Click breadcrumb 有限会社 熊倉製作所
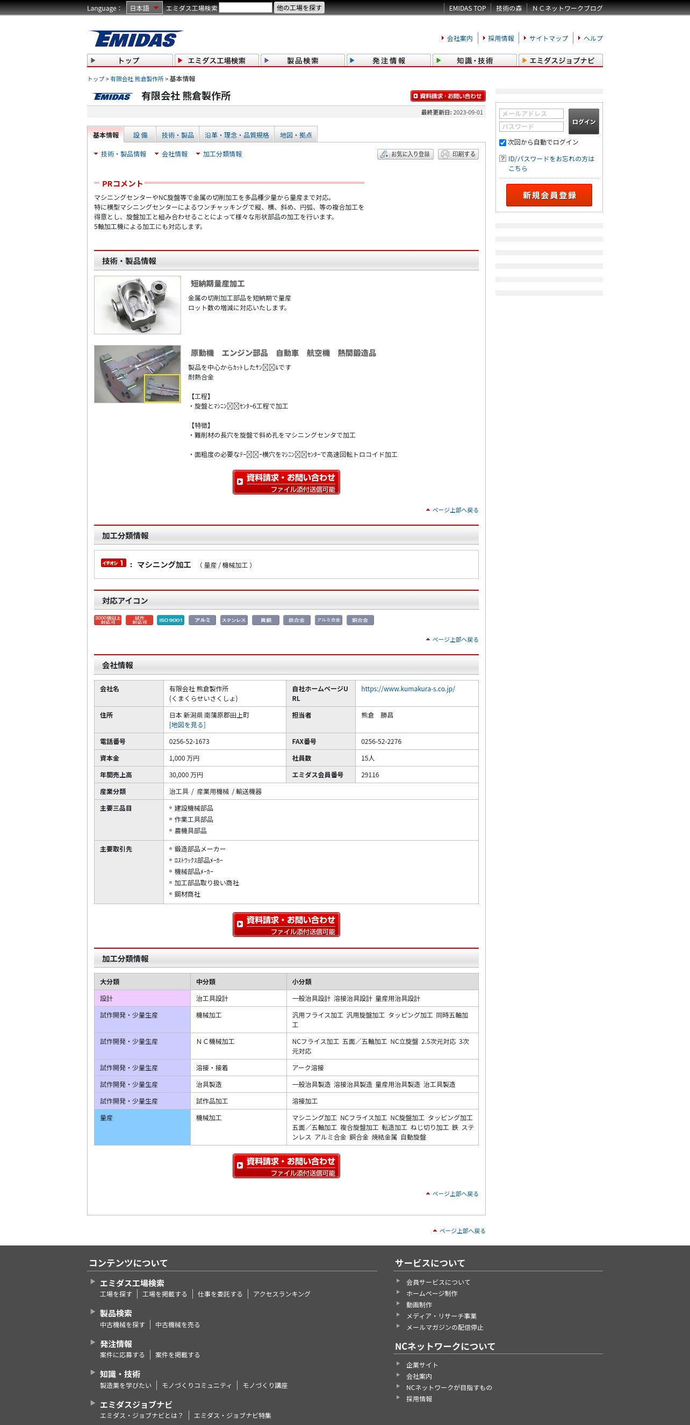Viewport: 690px width, 1425px height. pos(136,79)
